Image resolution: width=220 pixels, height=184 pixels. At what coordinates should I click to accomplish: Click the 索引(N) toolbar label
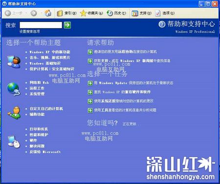click(x=70, y=13)
